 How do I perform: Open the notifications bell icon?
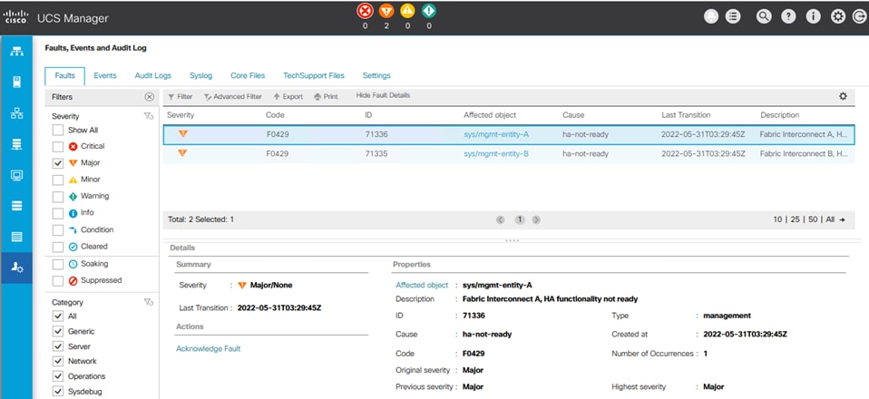[x=711, y=16]
